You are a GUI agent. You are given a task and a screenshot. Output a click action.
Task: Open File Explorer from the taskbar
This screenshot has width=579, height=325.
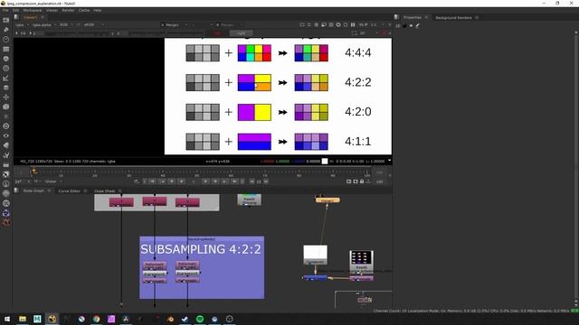pyautogui.click(x=23, y=319)
